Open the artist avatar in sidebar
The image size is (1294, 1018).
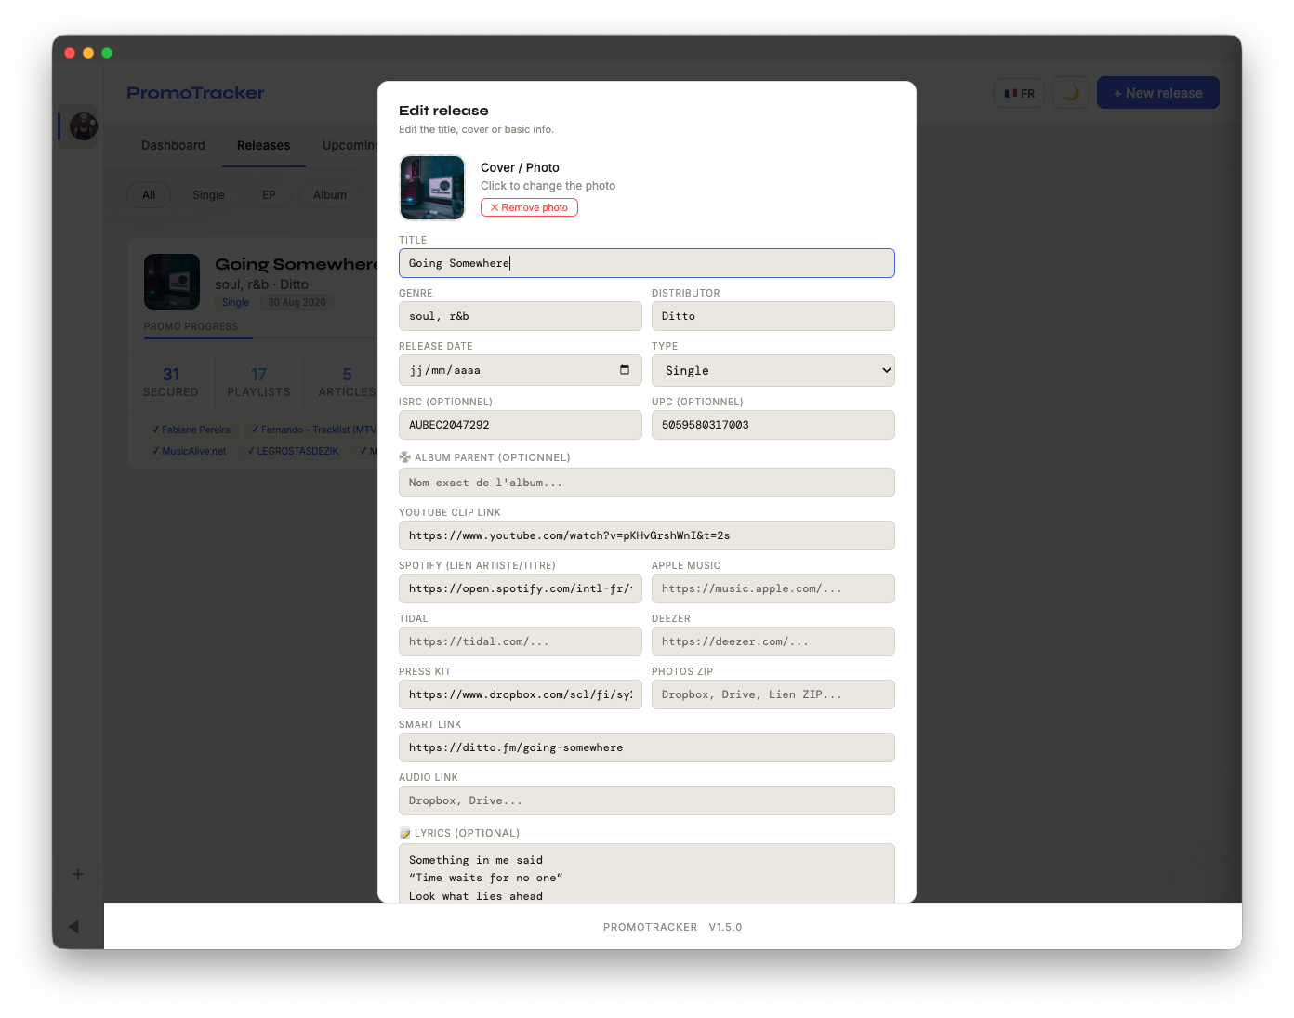83,126
